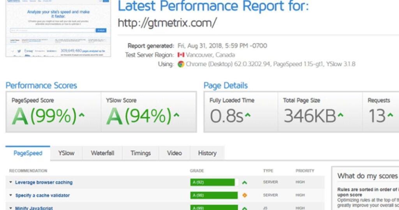Screen dimensions: 399x210
Task: Expand the Minify JavaScript recommendation
Action: (x=11, y=208)
